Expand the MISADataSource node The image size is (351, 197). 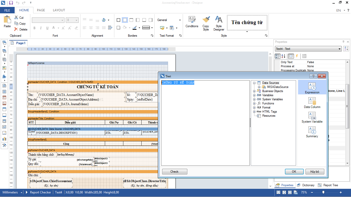pos(259,87)
